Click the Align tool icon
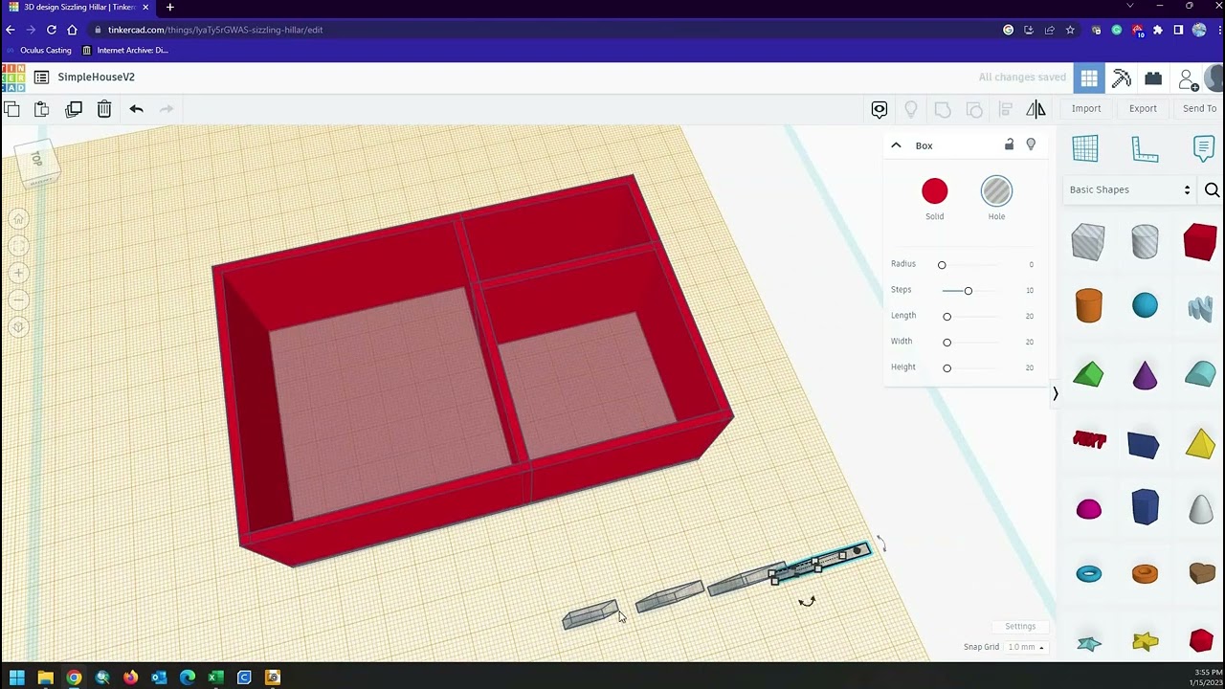 click(x=1006, y=109)
